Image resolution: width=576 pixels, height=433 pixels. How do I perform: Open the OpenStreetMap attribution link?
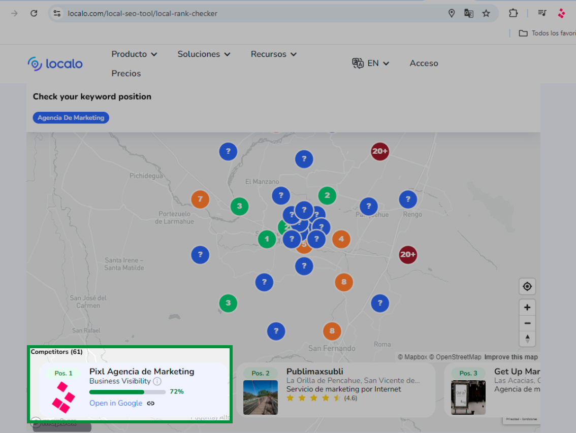coord(455,357)
